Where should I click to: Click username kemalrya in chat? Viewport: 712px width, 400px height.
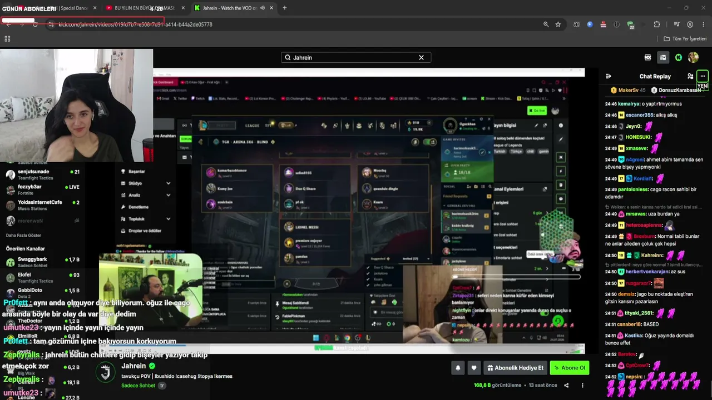629,104
